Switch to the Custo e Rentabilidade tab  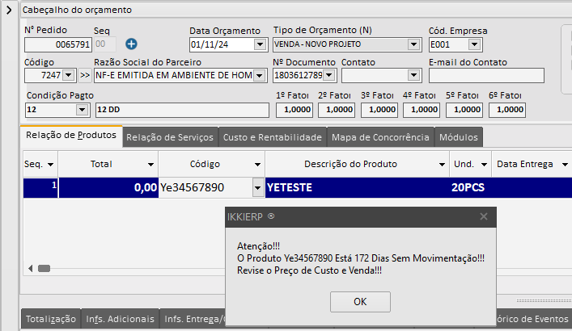273,137
